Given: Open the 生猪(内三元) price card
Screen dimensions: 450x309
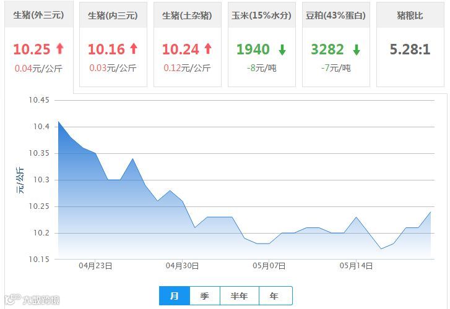Looking at the screenshot, I should tap(113, 44).
